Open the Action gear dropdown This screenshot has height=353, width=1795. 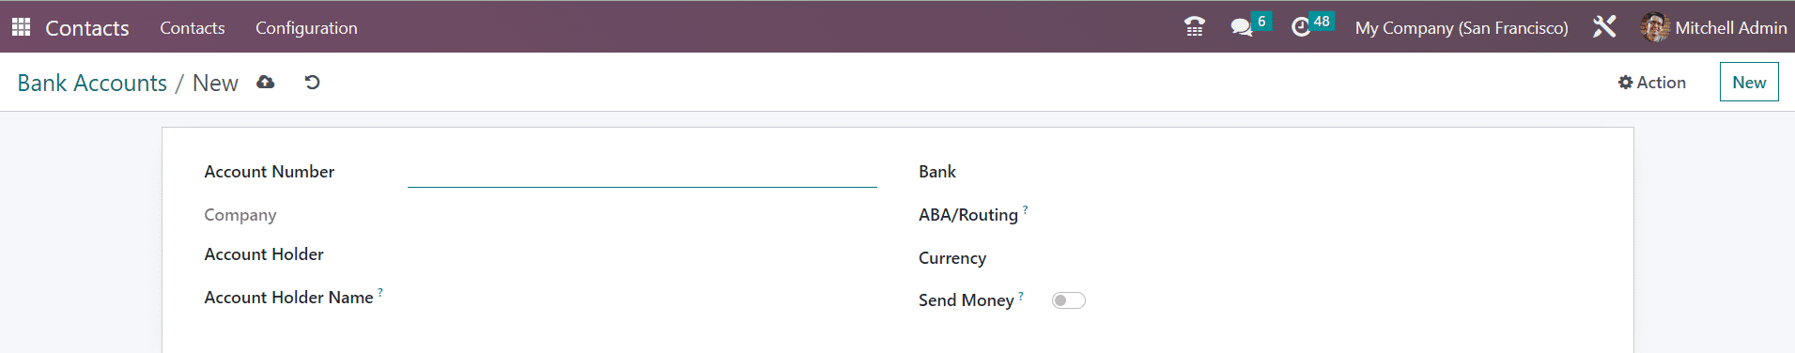click(x=1652, y=83)
